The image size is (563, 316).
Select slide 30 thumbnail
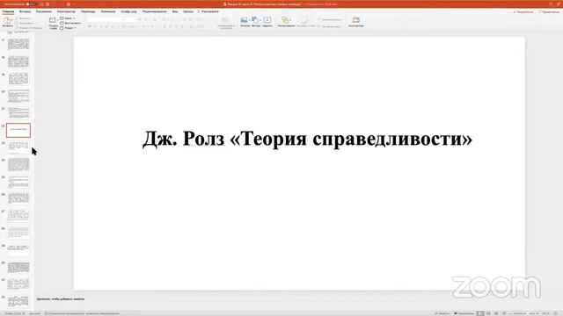pyautogui.click(x=18, y=267)
